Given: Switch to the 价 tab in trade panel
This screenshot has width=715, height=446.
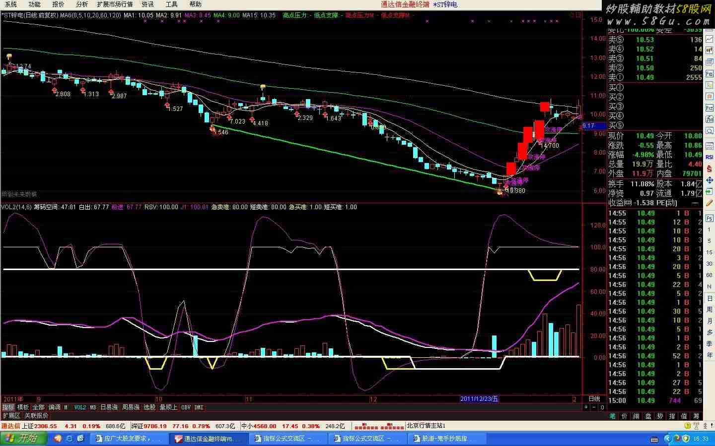Looking at the screenshot, I should pyautogui.click(x=625, y=416).
